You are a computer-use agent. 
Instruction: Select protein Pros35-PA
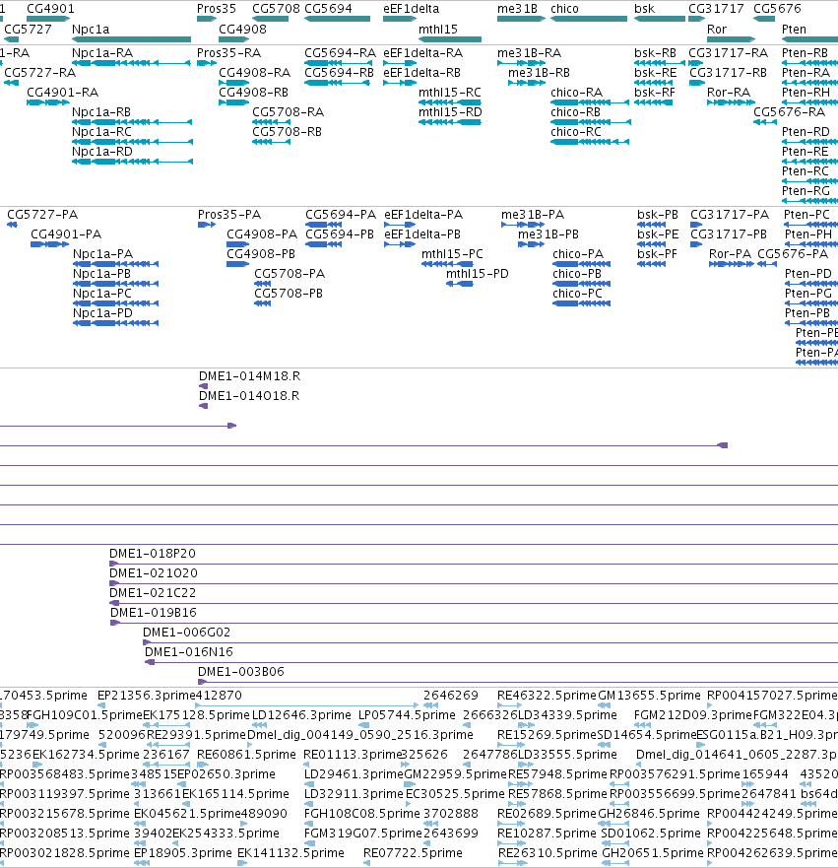click(207, 225)
